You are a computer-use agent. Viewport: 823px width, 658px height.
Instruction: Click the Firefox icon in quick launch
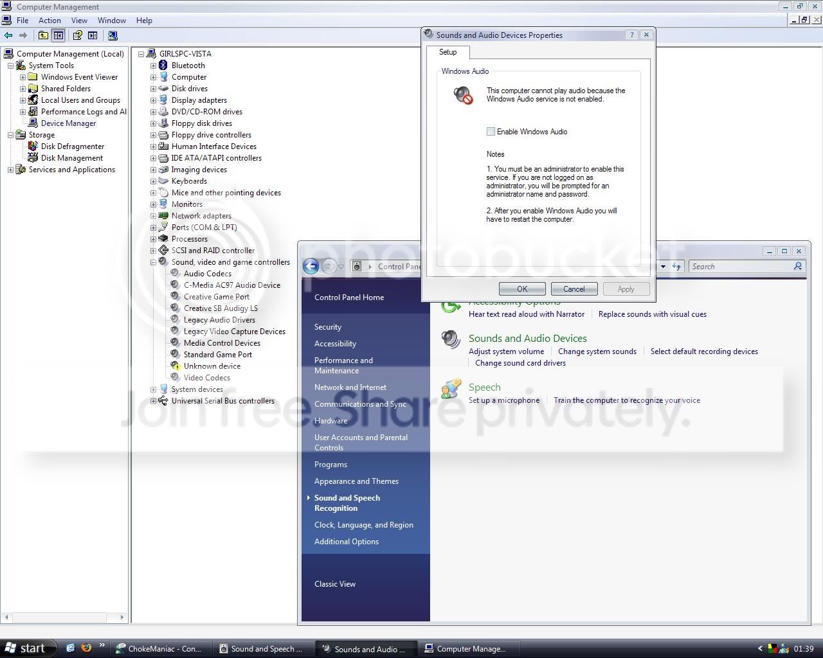pyautogui.click(x=86, y=648)
